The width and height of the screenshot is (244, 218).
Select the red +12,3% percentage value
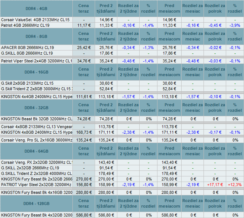pyautogui.click(x=235, y=185)
